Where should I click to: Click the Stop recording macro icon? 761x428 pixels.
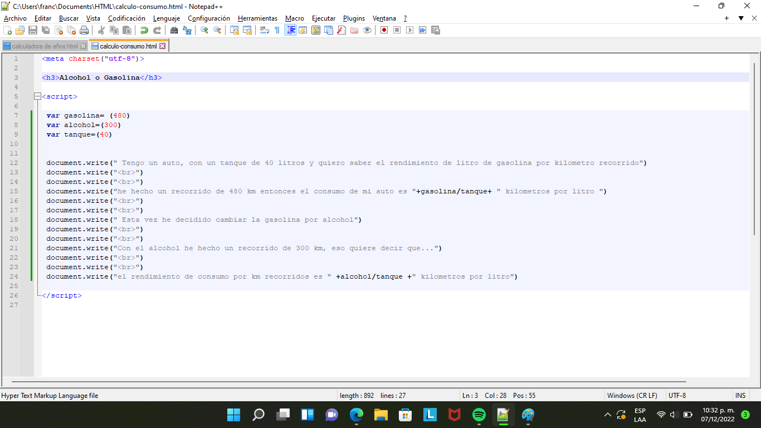[x=397, y=30]
